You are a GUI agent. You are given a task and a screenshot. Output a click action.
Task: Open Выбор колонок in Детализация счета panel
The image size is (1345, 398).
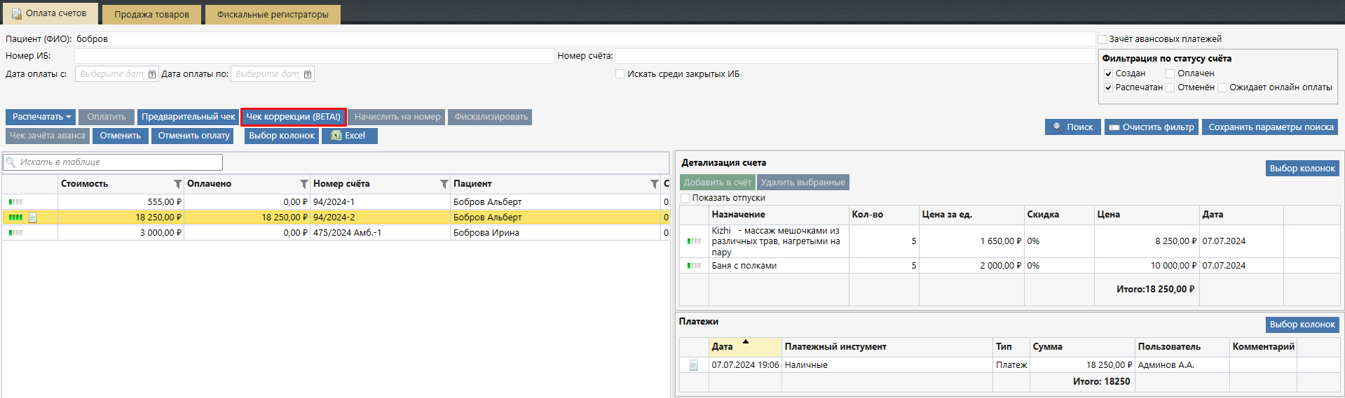pyautogui.click(x=1302, y=169)
